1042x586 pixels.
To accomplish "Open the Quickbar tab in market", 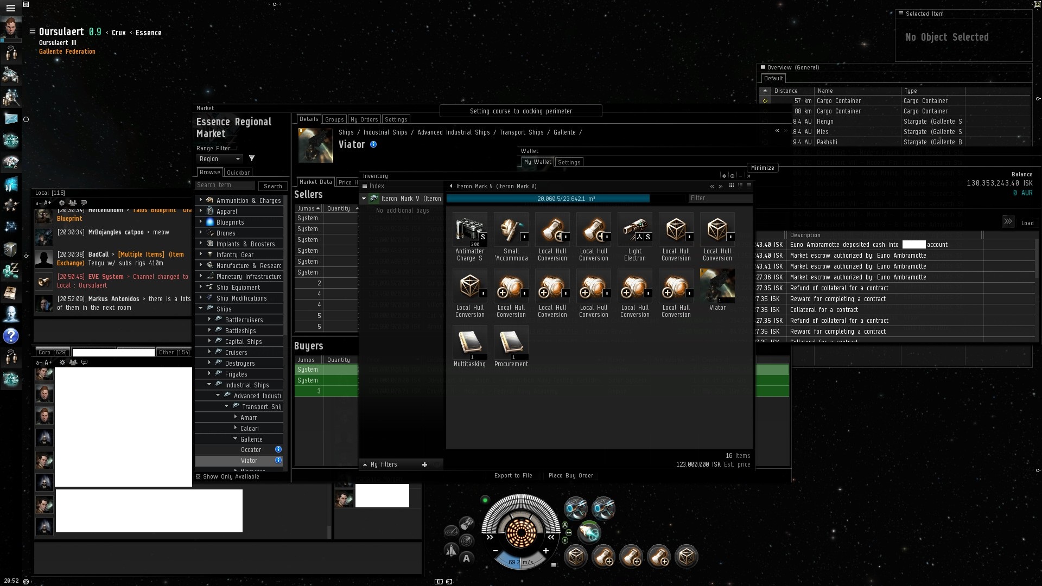I will [x=238, y=173].
